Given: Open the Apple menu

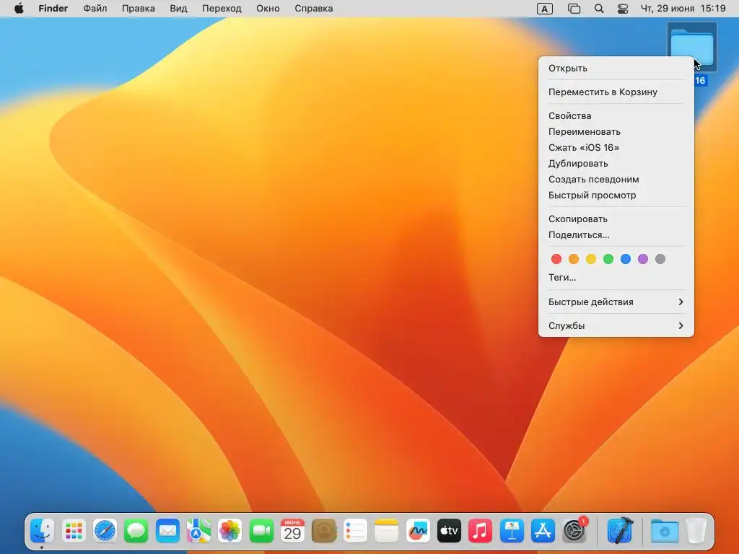Looking at the screenshot, I should point(19,9).
